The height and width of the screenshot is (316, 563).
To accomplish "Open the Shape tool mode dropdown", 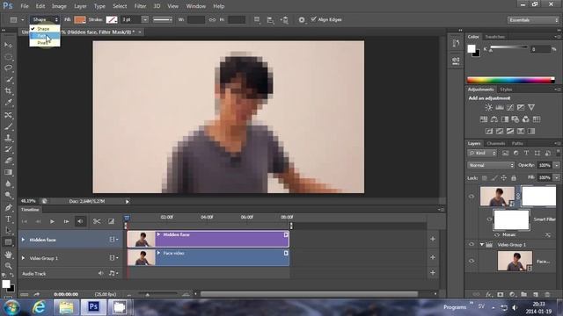I will [45, 19].
